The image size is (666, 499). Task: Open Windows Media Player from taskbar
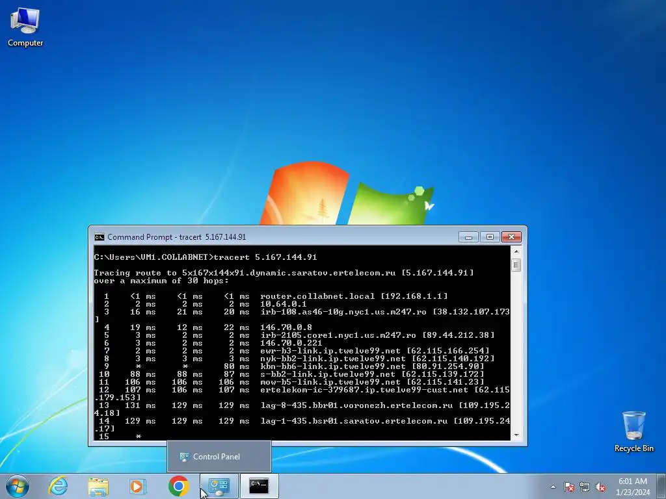tap(138, 486)
